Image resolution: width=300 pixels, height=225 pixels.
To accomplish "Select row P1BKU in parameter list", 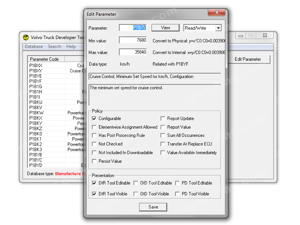I will pos(56,102).
